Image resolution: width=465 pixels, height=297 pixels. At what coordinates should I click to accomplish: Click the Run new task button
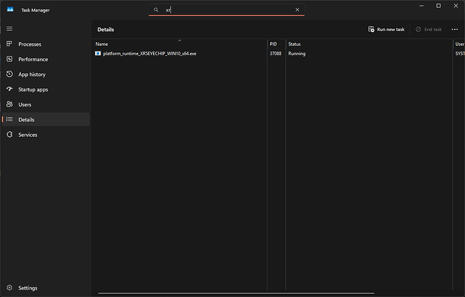(x=386, y=30)
